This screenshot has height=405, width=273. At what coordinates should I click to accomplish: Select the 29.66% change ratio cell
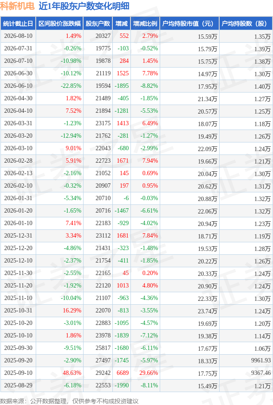tap(149, 373)
